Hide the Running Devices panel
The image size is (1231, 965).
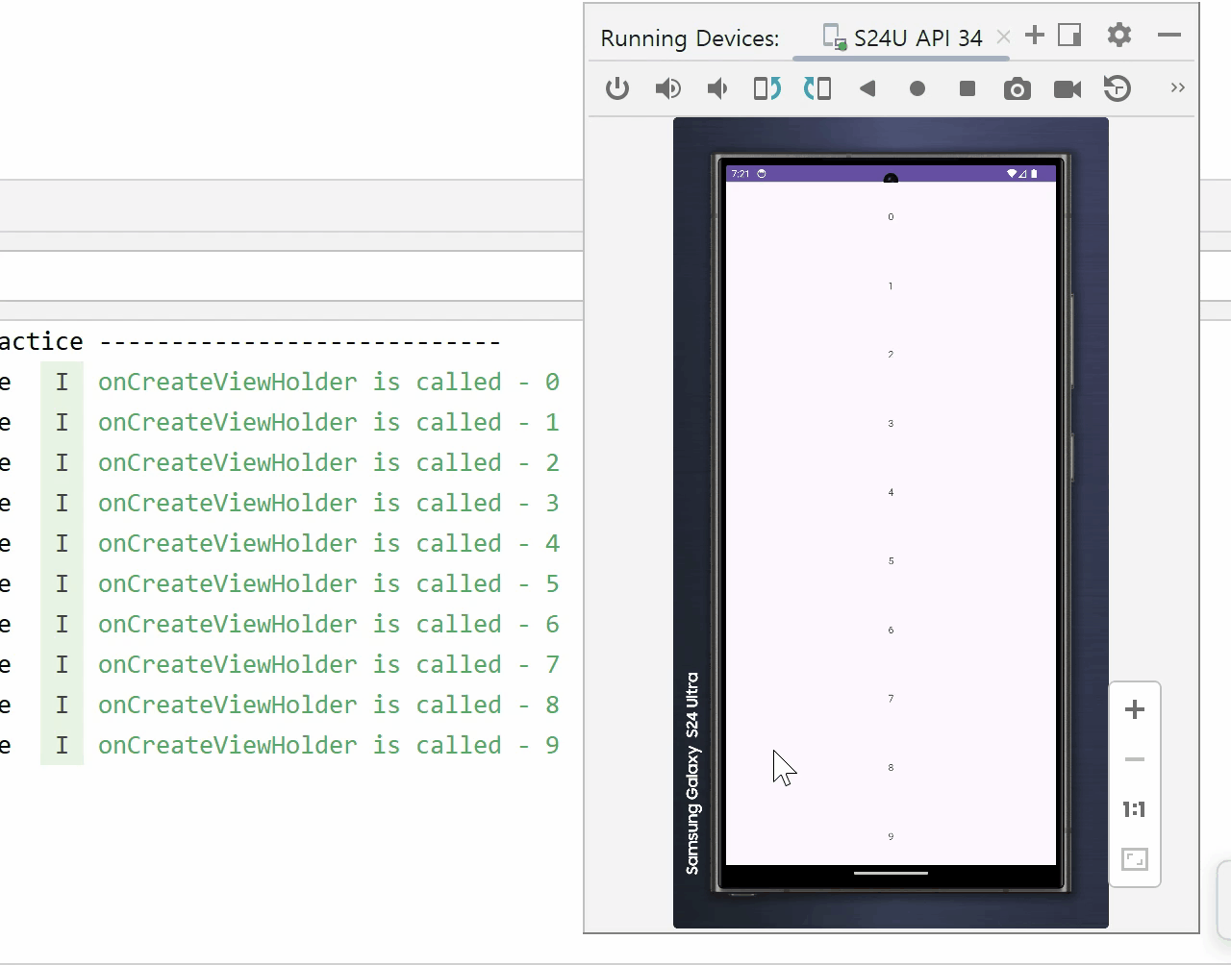point(1169,36)
